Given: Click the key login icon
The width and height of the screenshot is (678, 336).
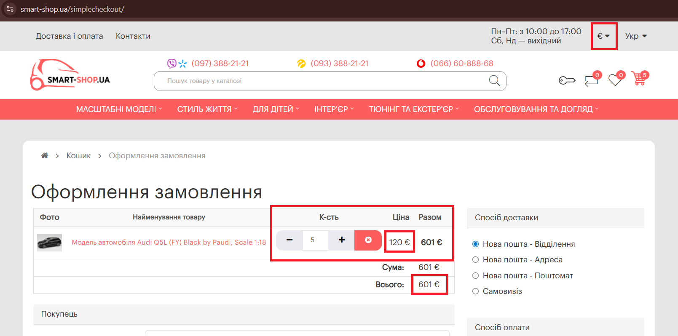Looking at the screenshot, I should [x=567, y=80].
